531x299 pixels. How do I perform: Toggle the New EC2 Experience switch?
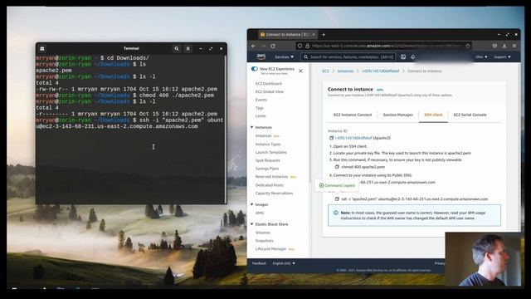pos(255,69)
